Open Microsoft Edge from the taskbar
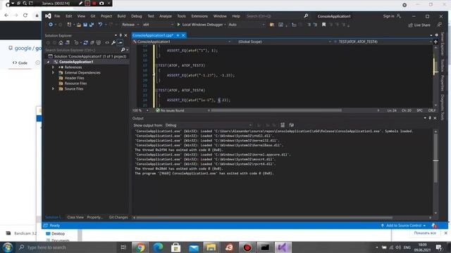 158,247
